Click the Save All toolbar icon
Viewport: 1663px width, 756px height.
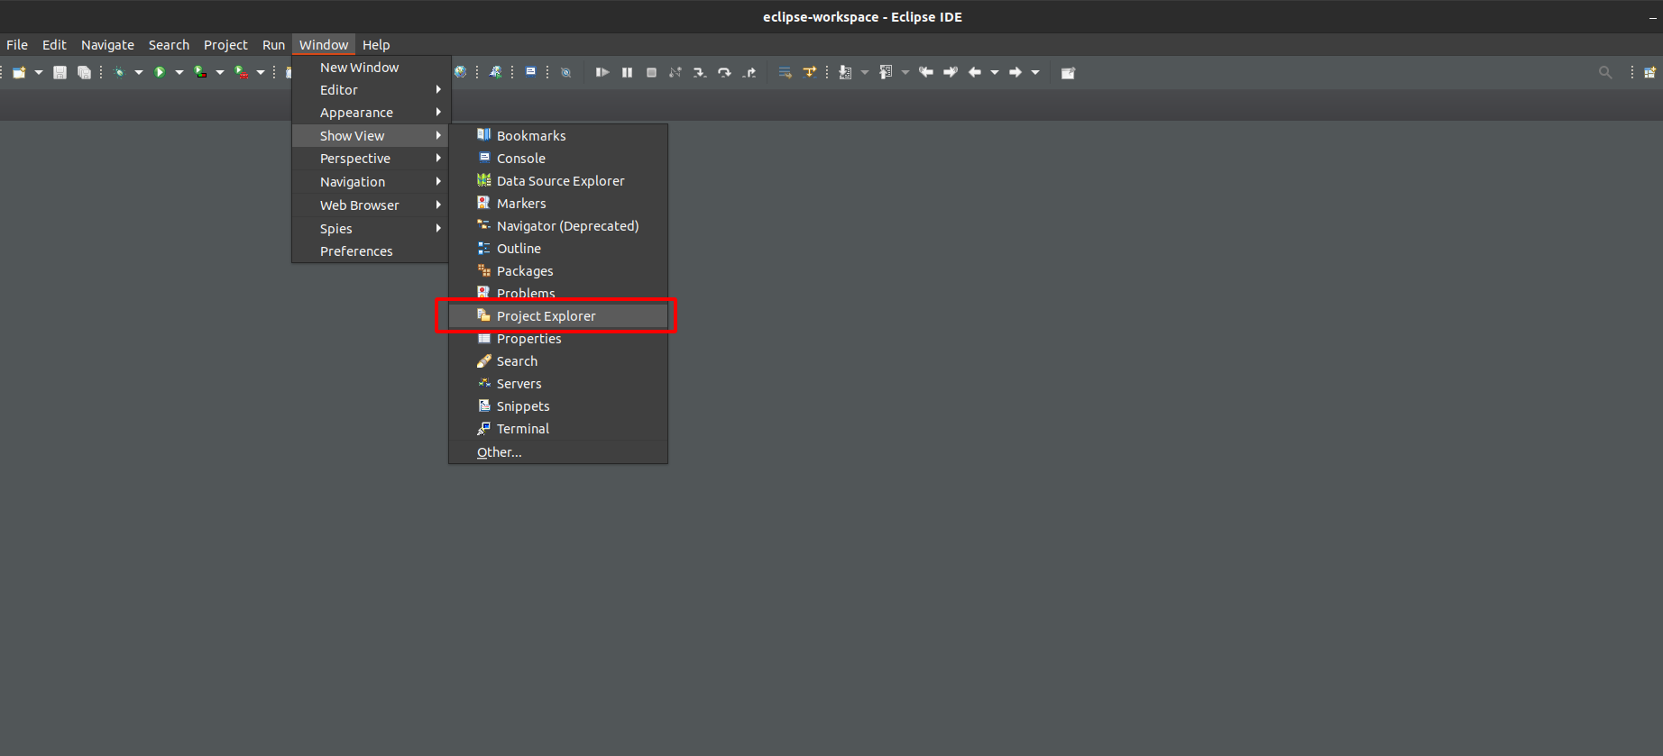[x=84, y=72]
